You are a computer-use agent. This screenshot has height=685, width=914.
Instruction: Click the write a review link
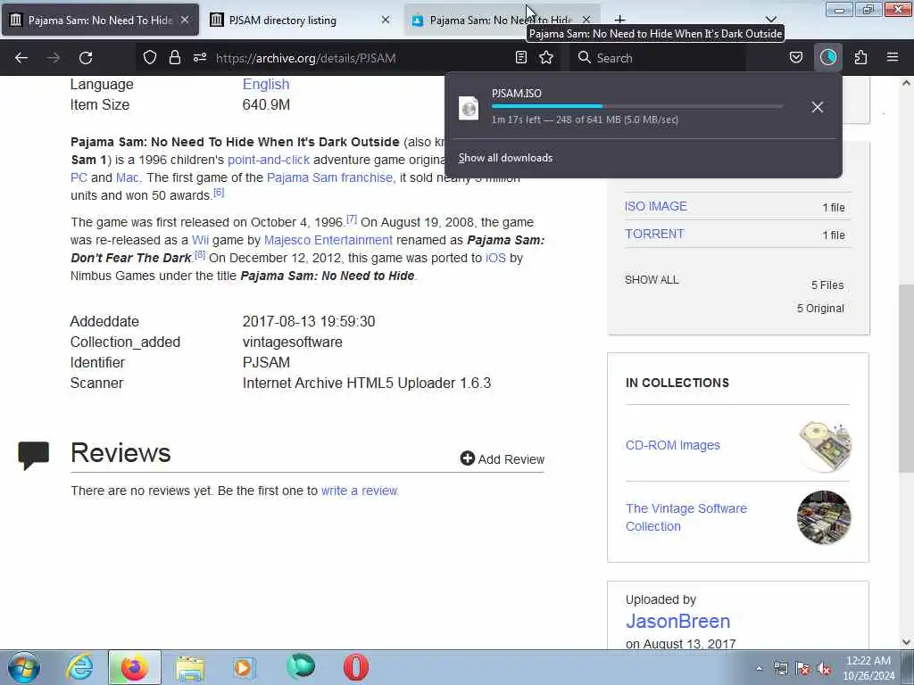point(360,491)
